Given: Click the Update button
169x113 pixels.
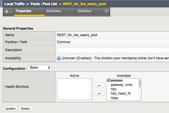Looking at the screenshot, I should (x=10, y=108).
